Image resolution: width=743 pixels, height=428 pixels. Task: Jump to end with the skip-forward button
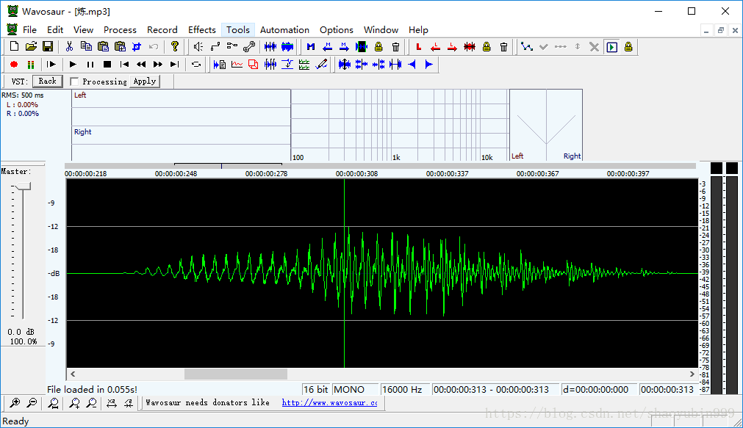175,65
